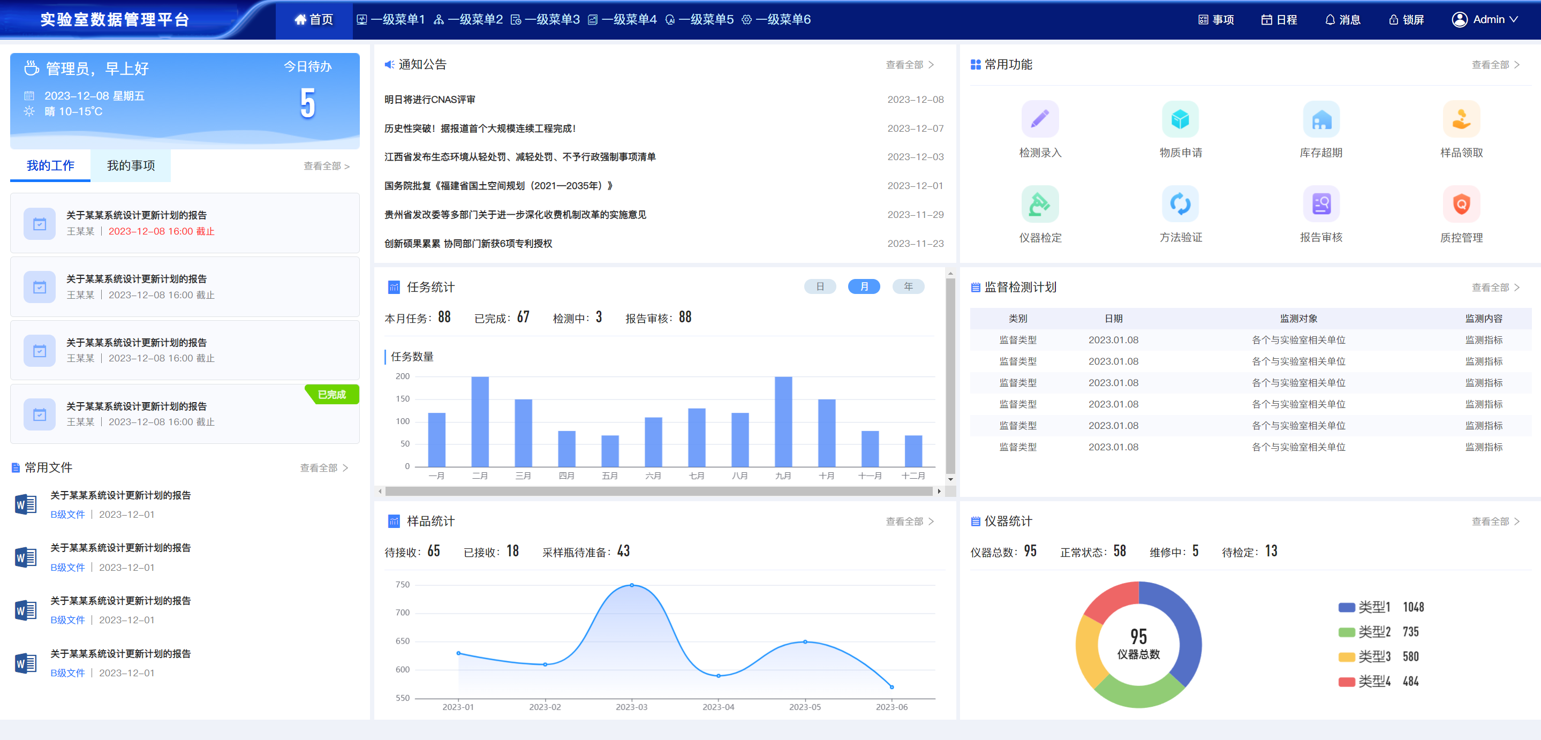The height and width of the screenshot is (740, 1541).
Task: Expand 查看全部 in 通知公告 panel
Action: (909, 65)
